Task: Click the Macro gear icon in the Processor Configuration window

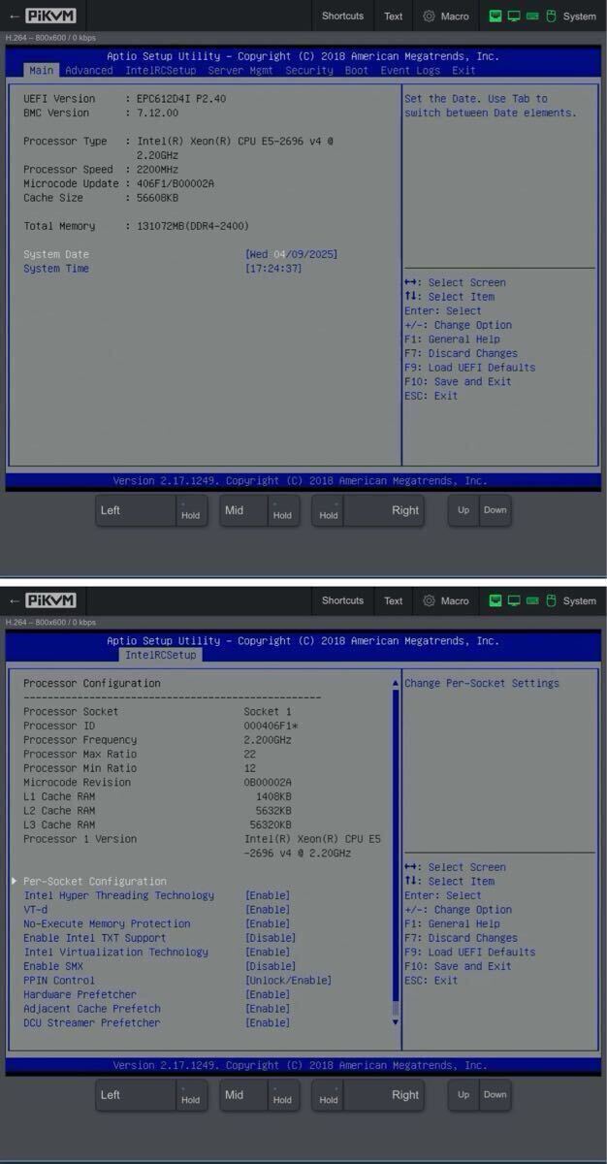Action: [x=430, y=601]
